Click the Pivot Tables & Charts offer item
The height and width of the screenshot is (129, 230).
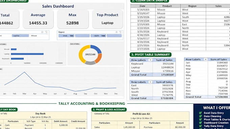pyautogui.click(x=217, y=120)
